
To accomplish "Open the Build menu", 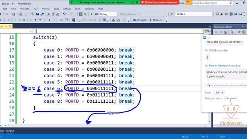I will [x=56, y=8].
